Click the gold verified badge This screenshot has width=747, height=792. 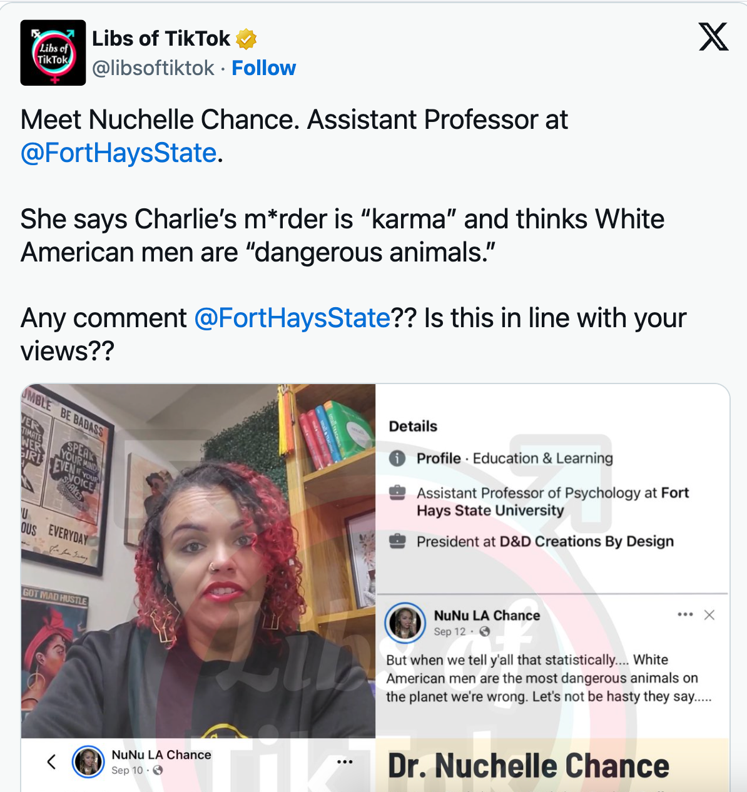[246, 39]
